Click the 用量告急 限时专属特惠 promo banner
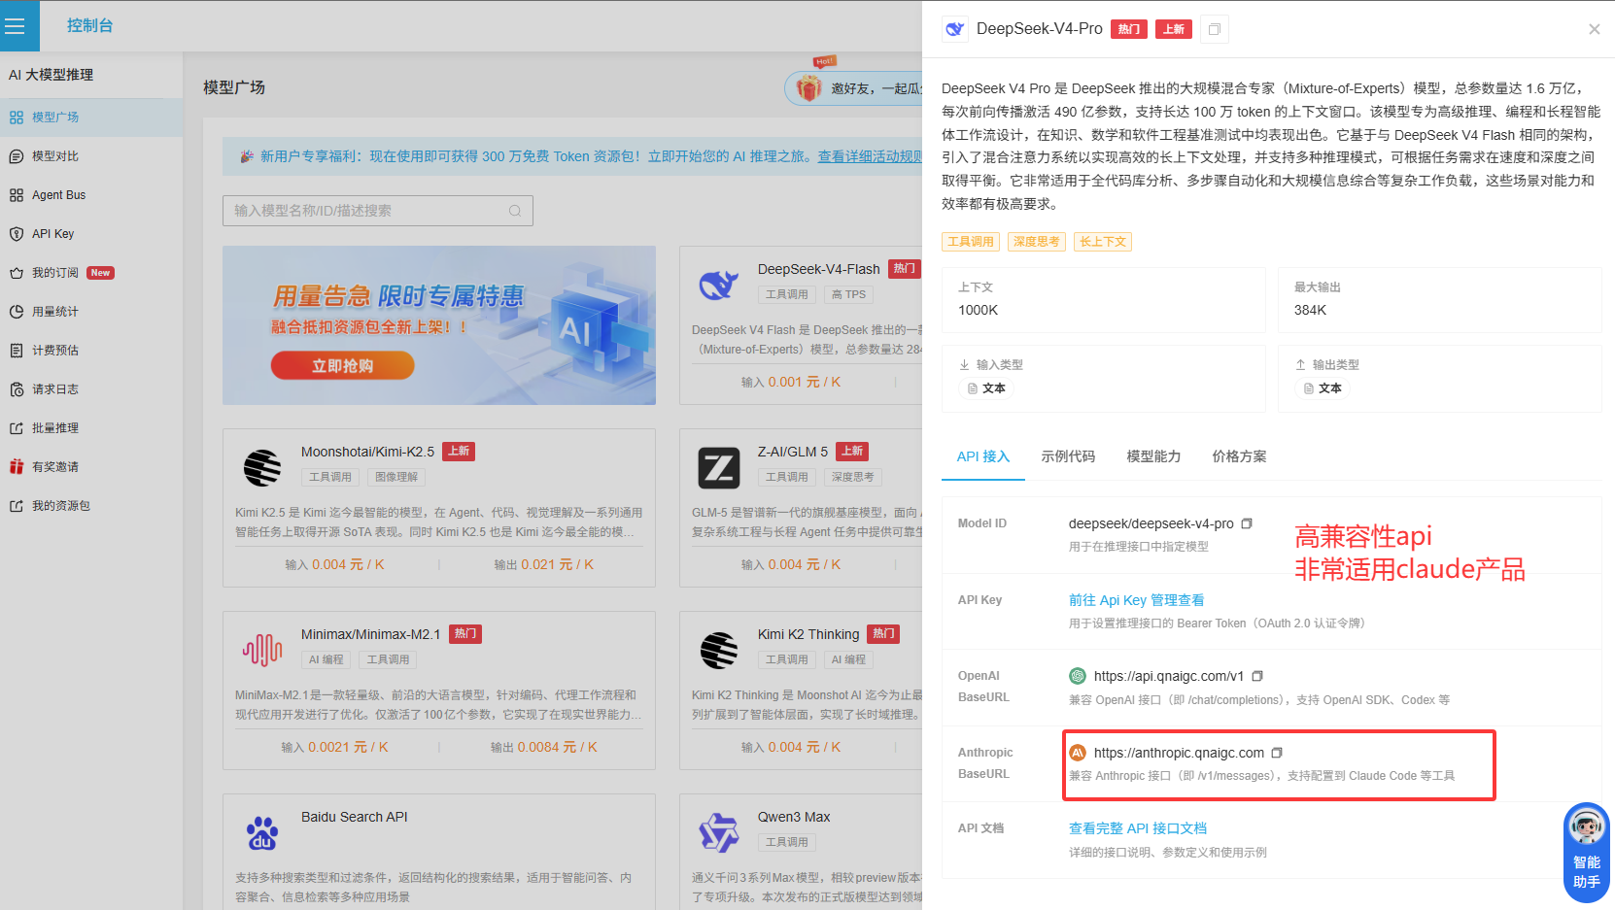The height and width of the screenshot is (910, 1615). 439,325
